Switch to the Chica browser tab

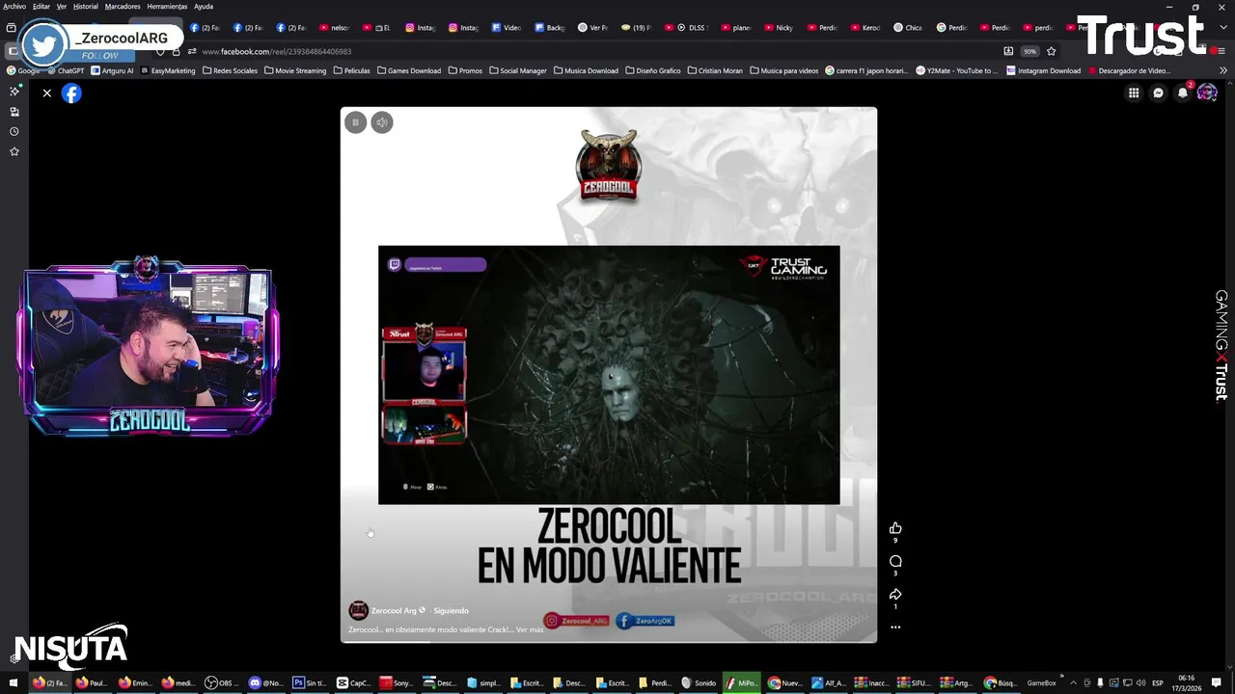910,27
